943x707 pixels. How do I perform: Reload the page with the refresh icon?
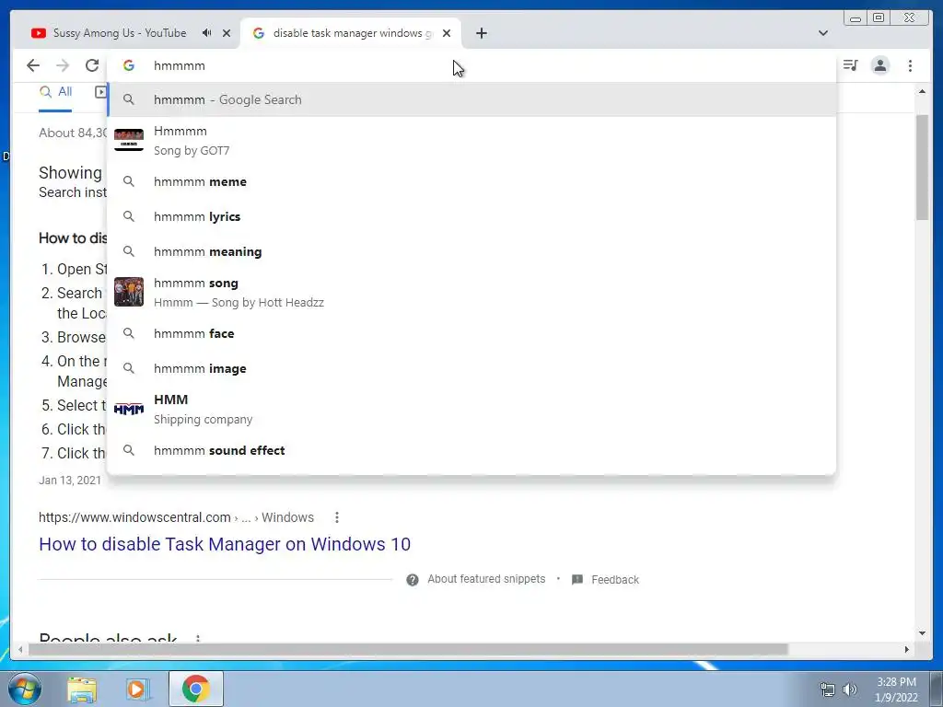tap(92, 65)
